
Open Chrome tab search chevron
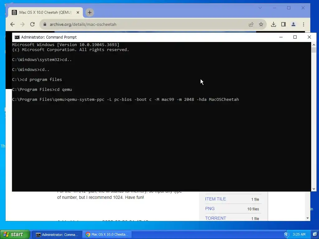260,8
